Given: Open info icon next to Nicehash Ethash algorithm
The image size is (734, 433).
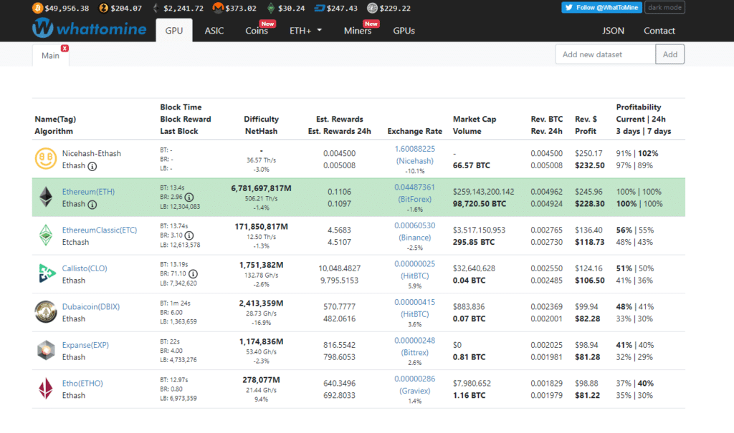Looking at the screenshot, I should point(92,167).
